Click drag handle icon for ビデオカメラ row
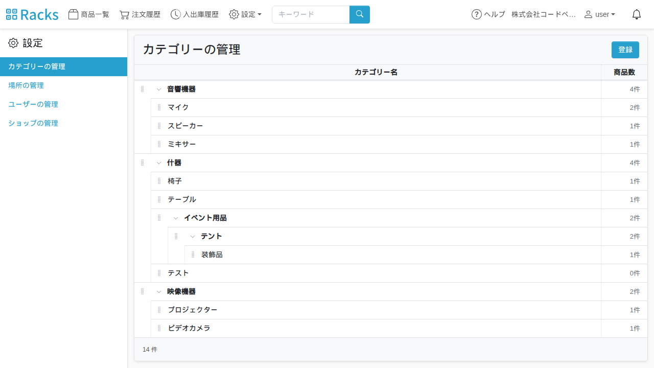This screenshot has height=368, width=654. tap(159, 328)
